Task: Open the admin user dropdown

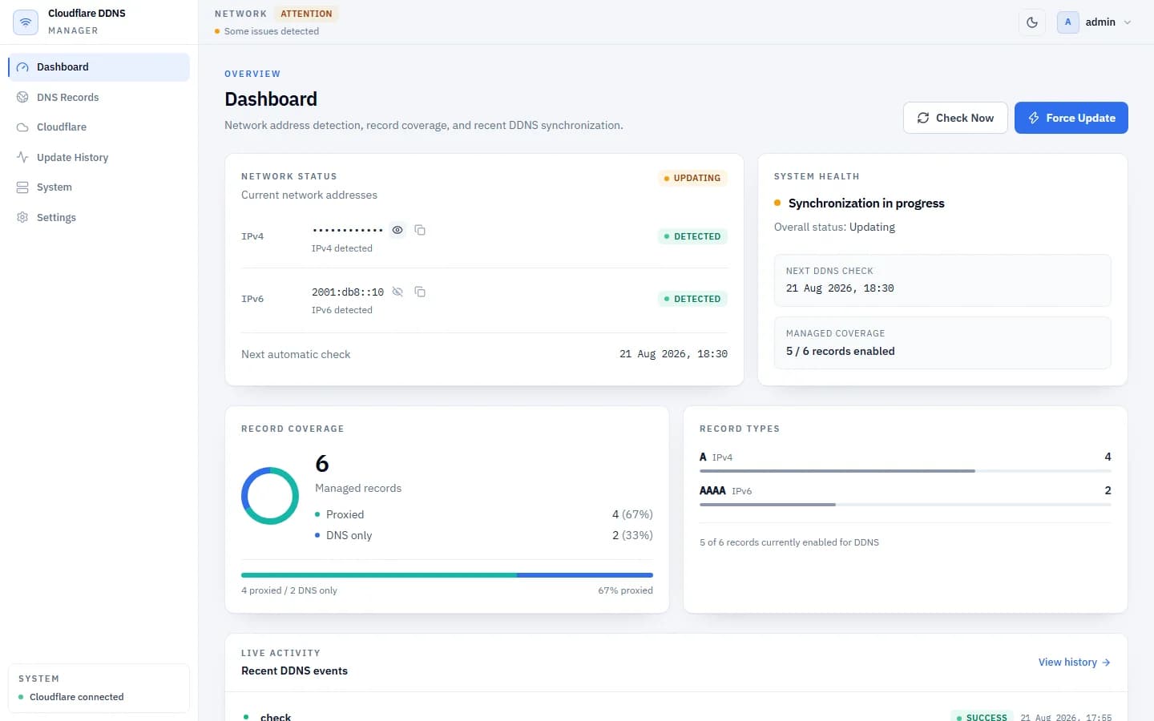Action: click(x=1094, y=22)
